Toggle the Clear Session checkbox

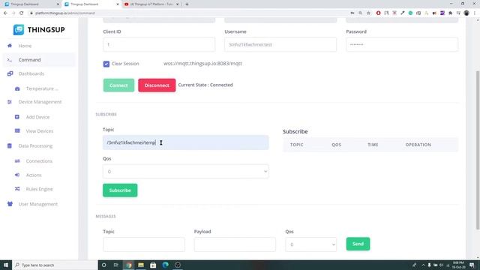click(106, 64)
